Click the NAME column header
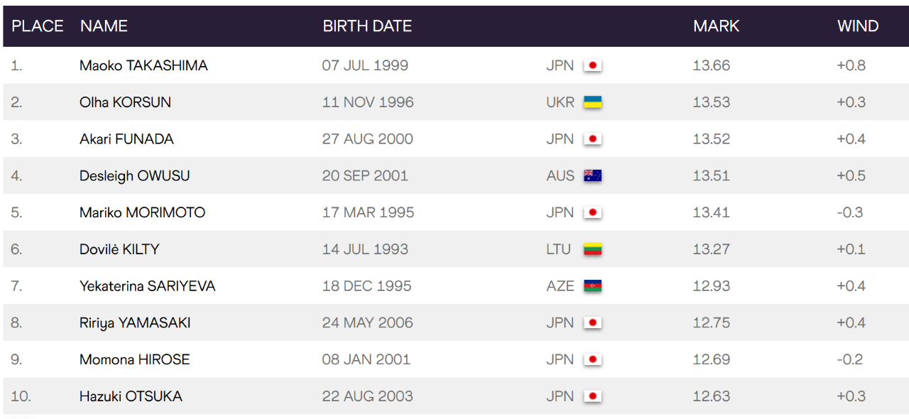The image size is (909, 419). pyautogui.click(x=104, y=26)
